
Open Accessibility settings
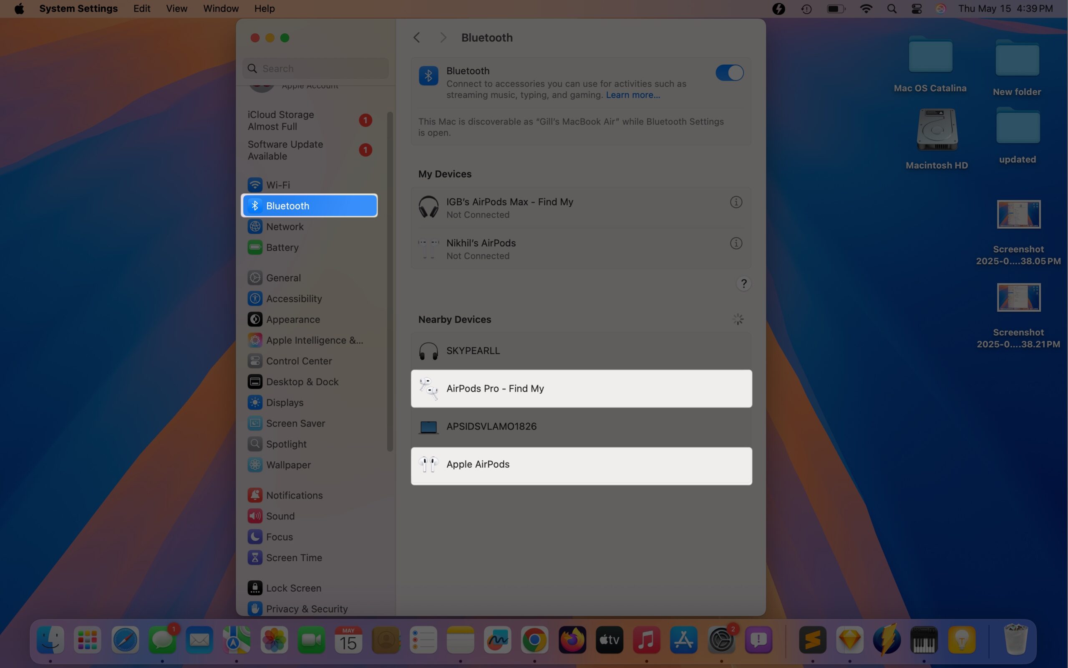coord(293,298)
